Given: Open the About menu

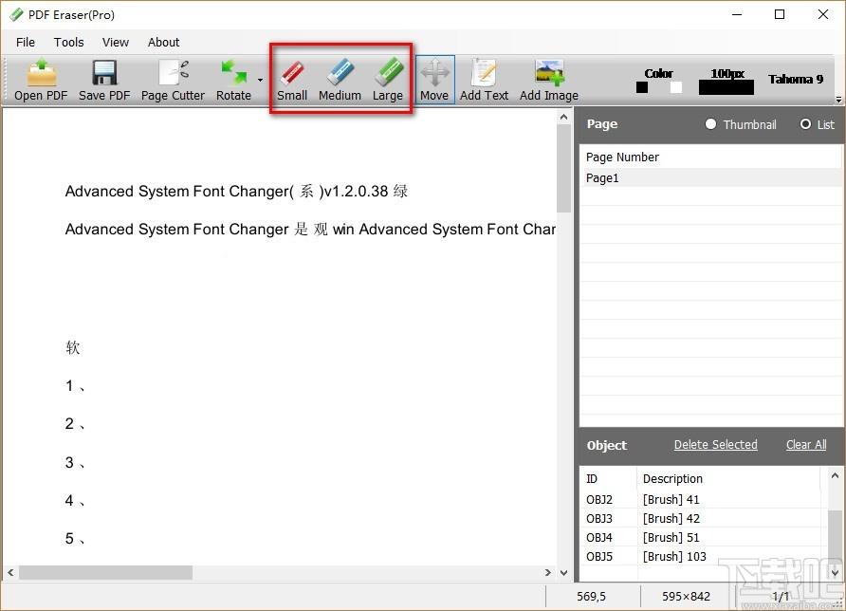Looking at the screenshot, I should [163, 42].
